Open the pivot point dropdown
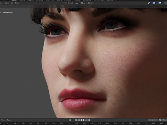The image size is (167, 125). click(x=78, y=3)
